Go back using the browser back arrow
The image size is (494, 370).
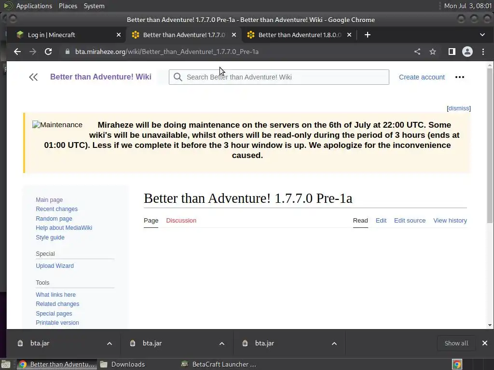point(17,52)
